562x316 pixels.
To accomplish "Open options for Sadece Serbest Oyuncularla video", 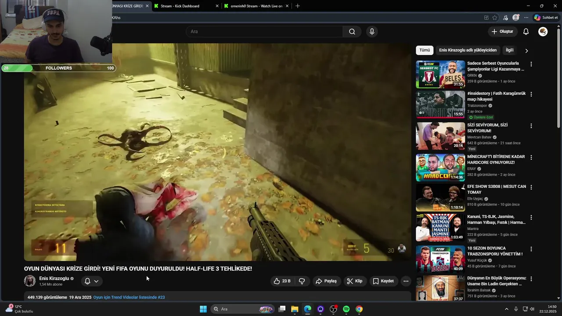I will [x=531, y=64].
